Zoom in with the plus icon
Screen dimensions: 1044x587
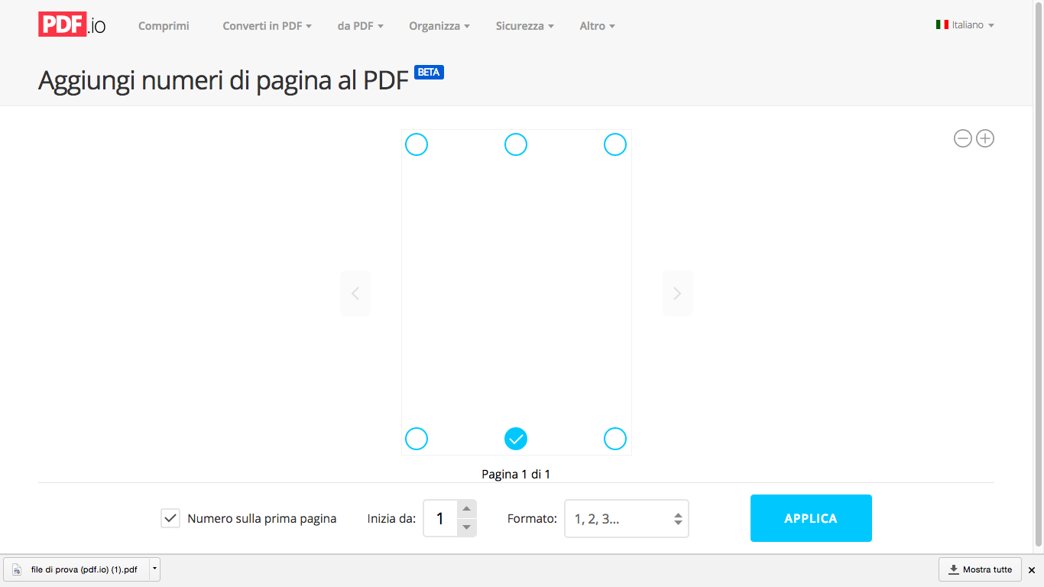click(985, 138)
